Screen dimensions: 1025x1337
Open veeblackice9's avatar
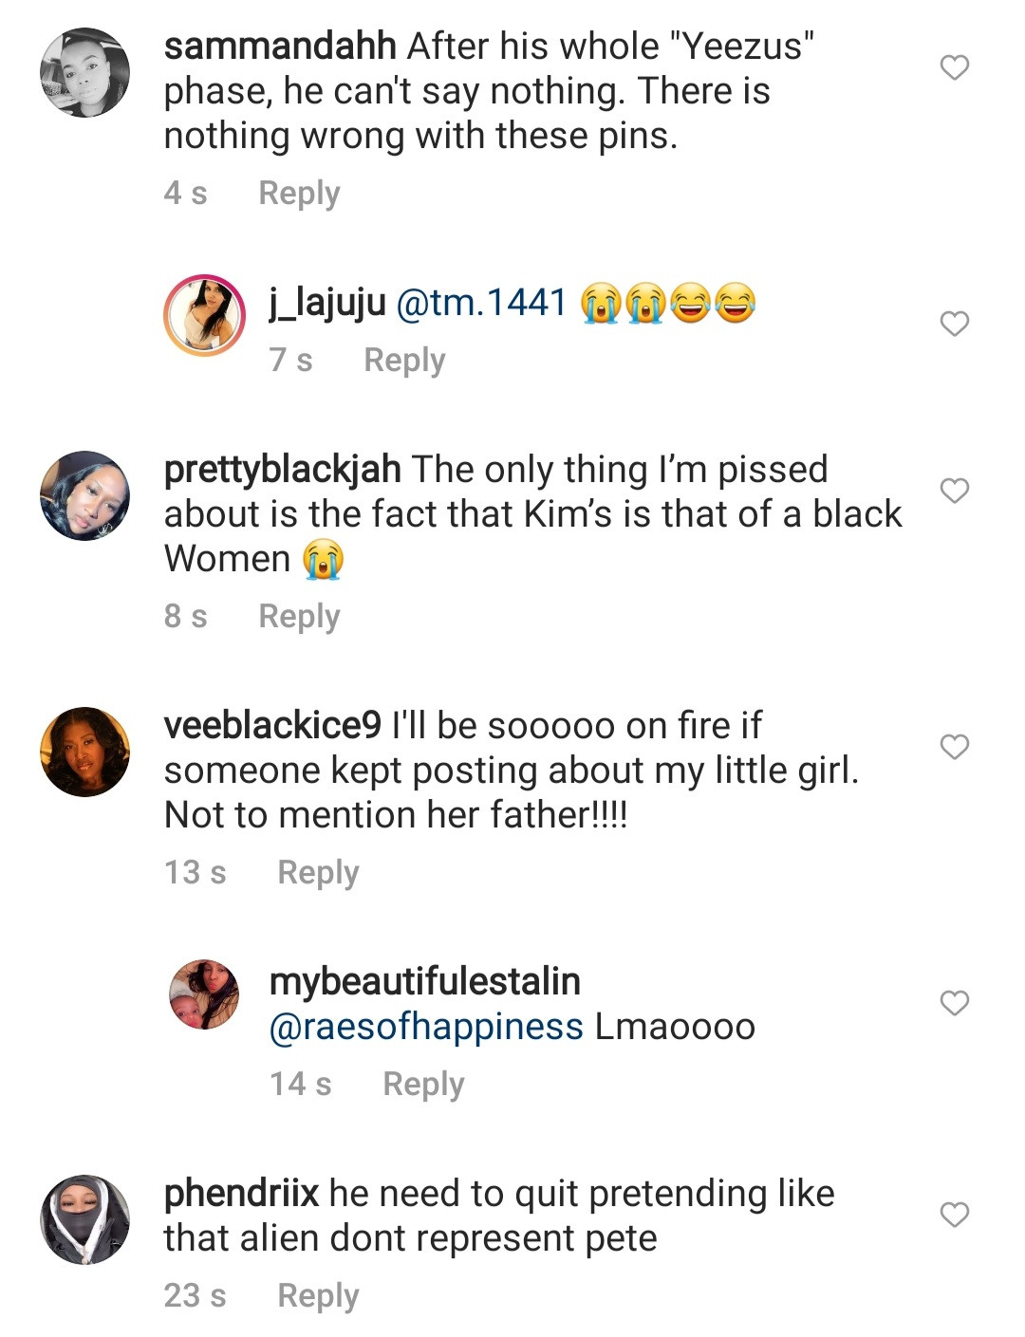[84, 752]
